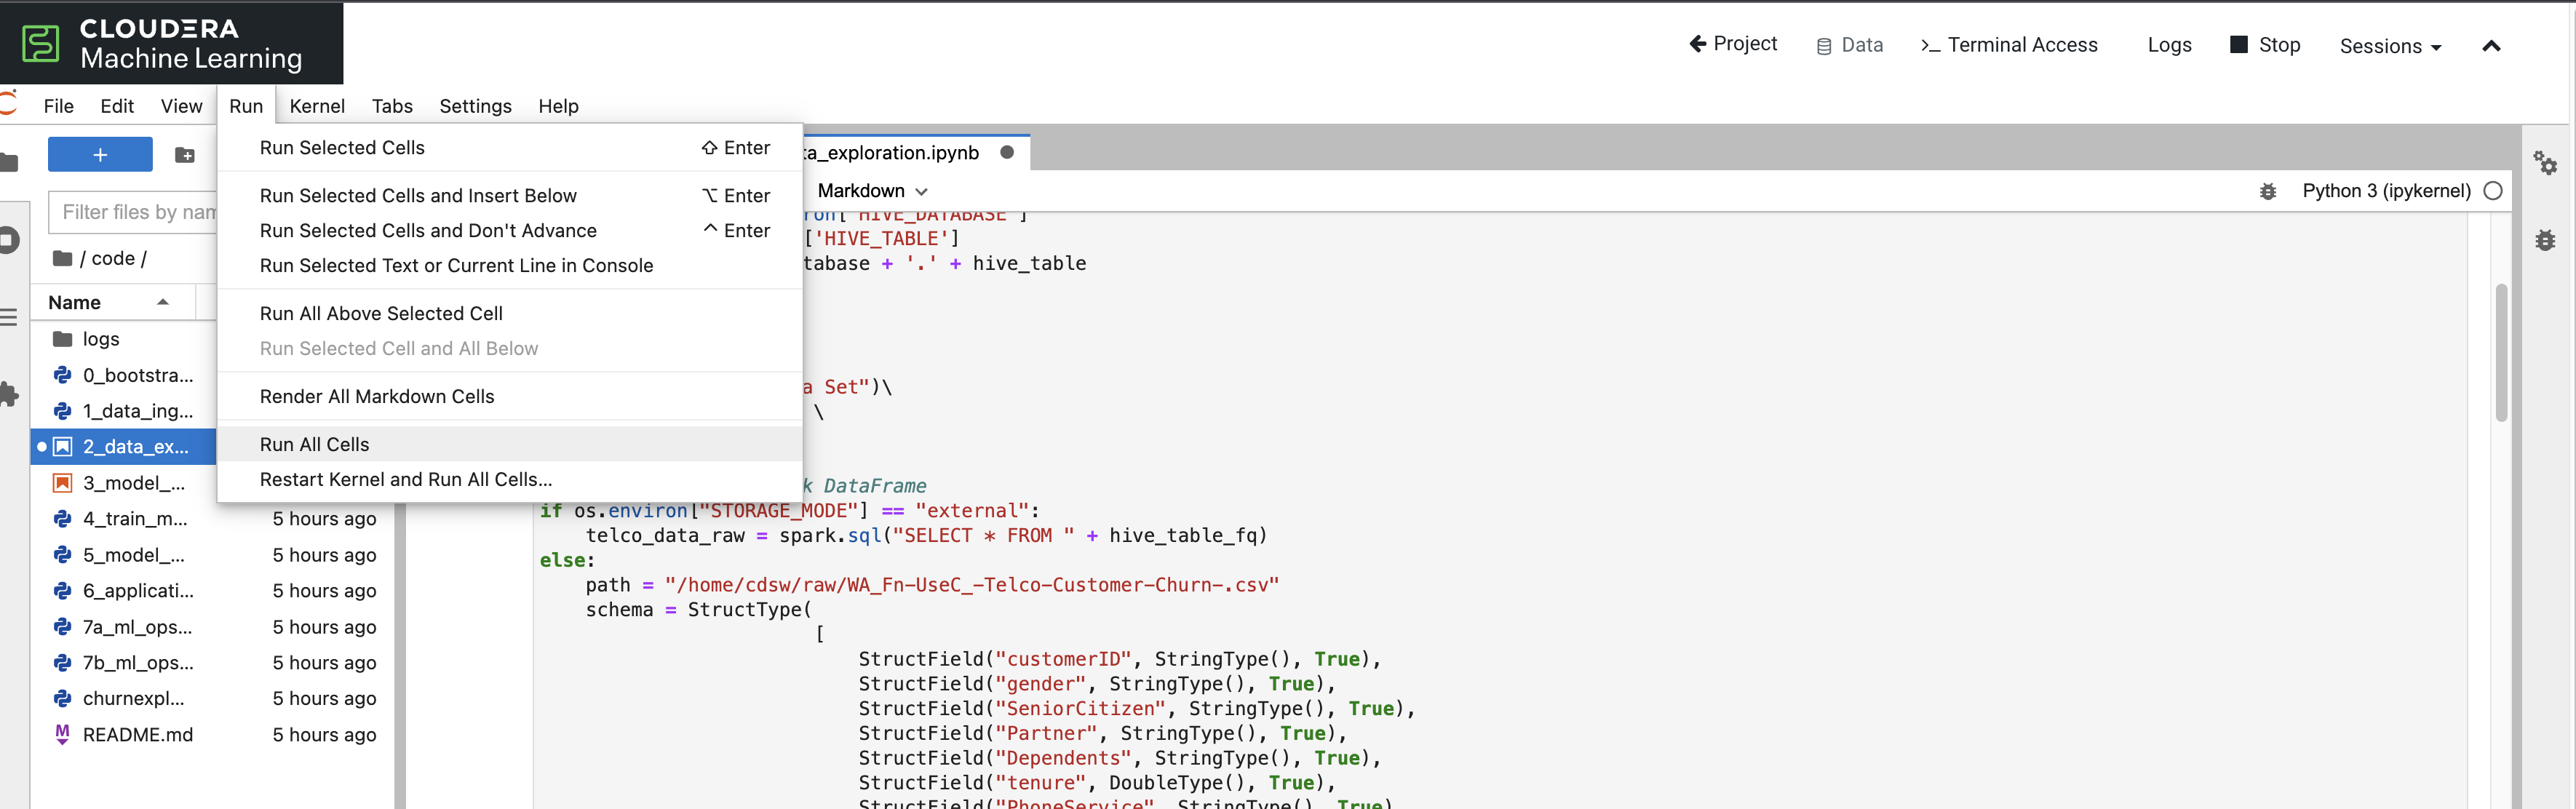Open the Markdown cell type dropdown
This screenshot has width=2576, height=809.
pos(872,191)
